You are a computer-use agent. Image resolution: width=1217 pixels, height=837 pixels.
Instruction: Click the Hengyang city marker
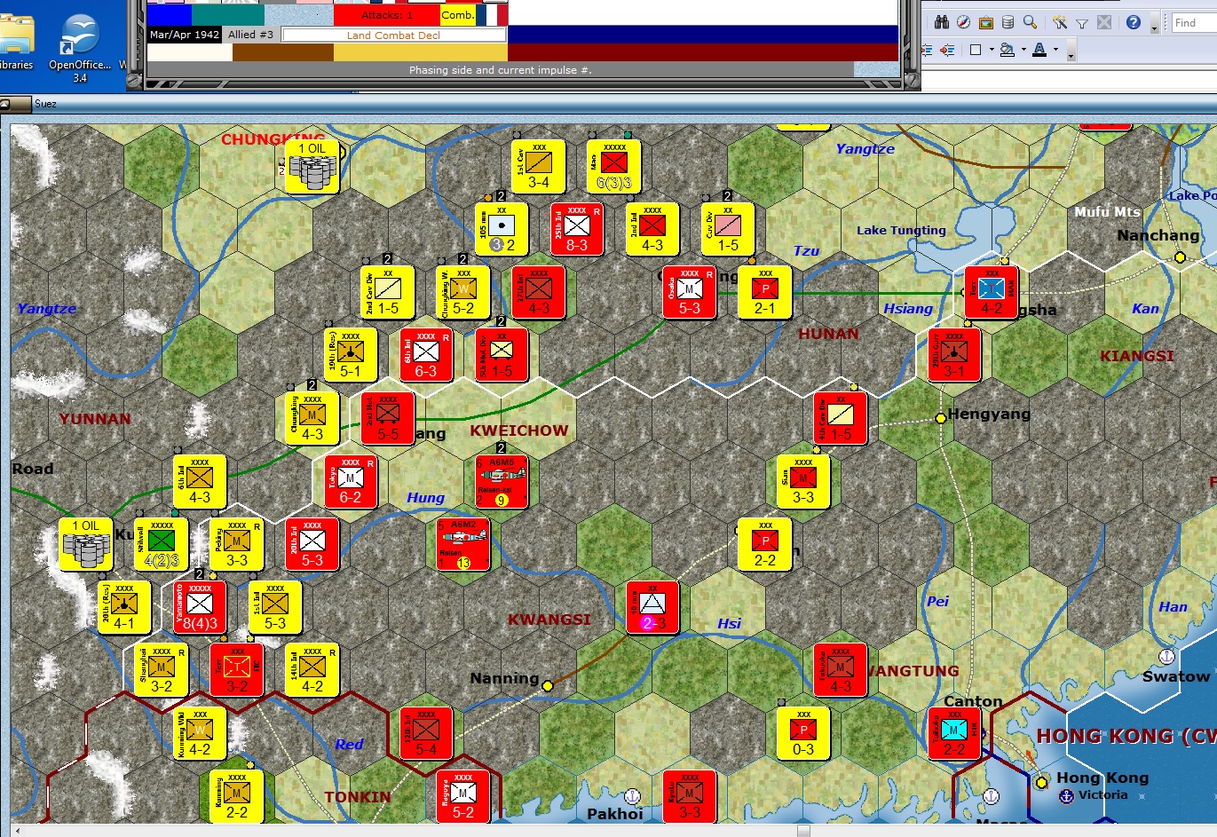click(x=941, y=418)
